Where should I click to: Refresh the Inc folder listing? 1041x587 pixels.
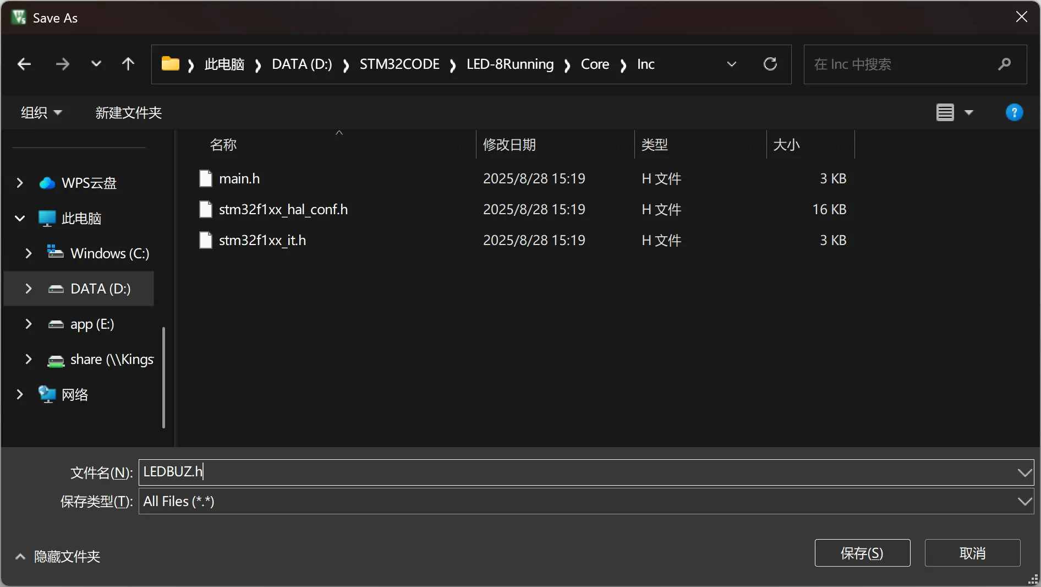770,64
